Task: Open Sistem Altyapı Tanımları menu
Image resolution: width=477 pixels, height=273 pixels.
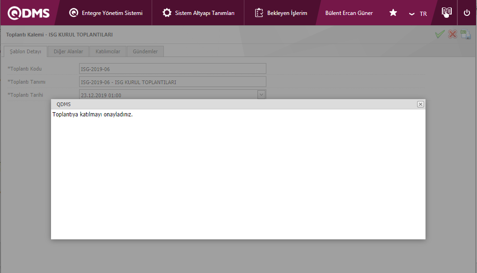Action: 198,13
